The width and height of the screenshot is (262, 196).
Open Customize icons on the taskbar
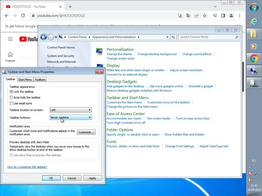pyautogui.click(x=168, y=102)
